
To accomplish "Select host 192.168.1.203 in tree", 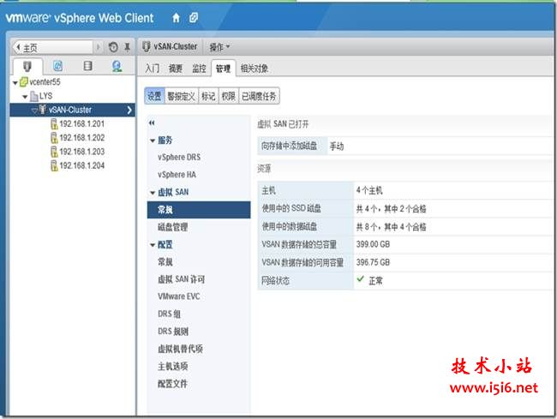I will (x=82, y=152).
